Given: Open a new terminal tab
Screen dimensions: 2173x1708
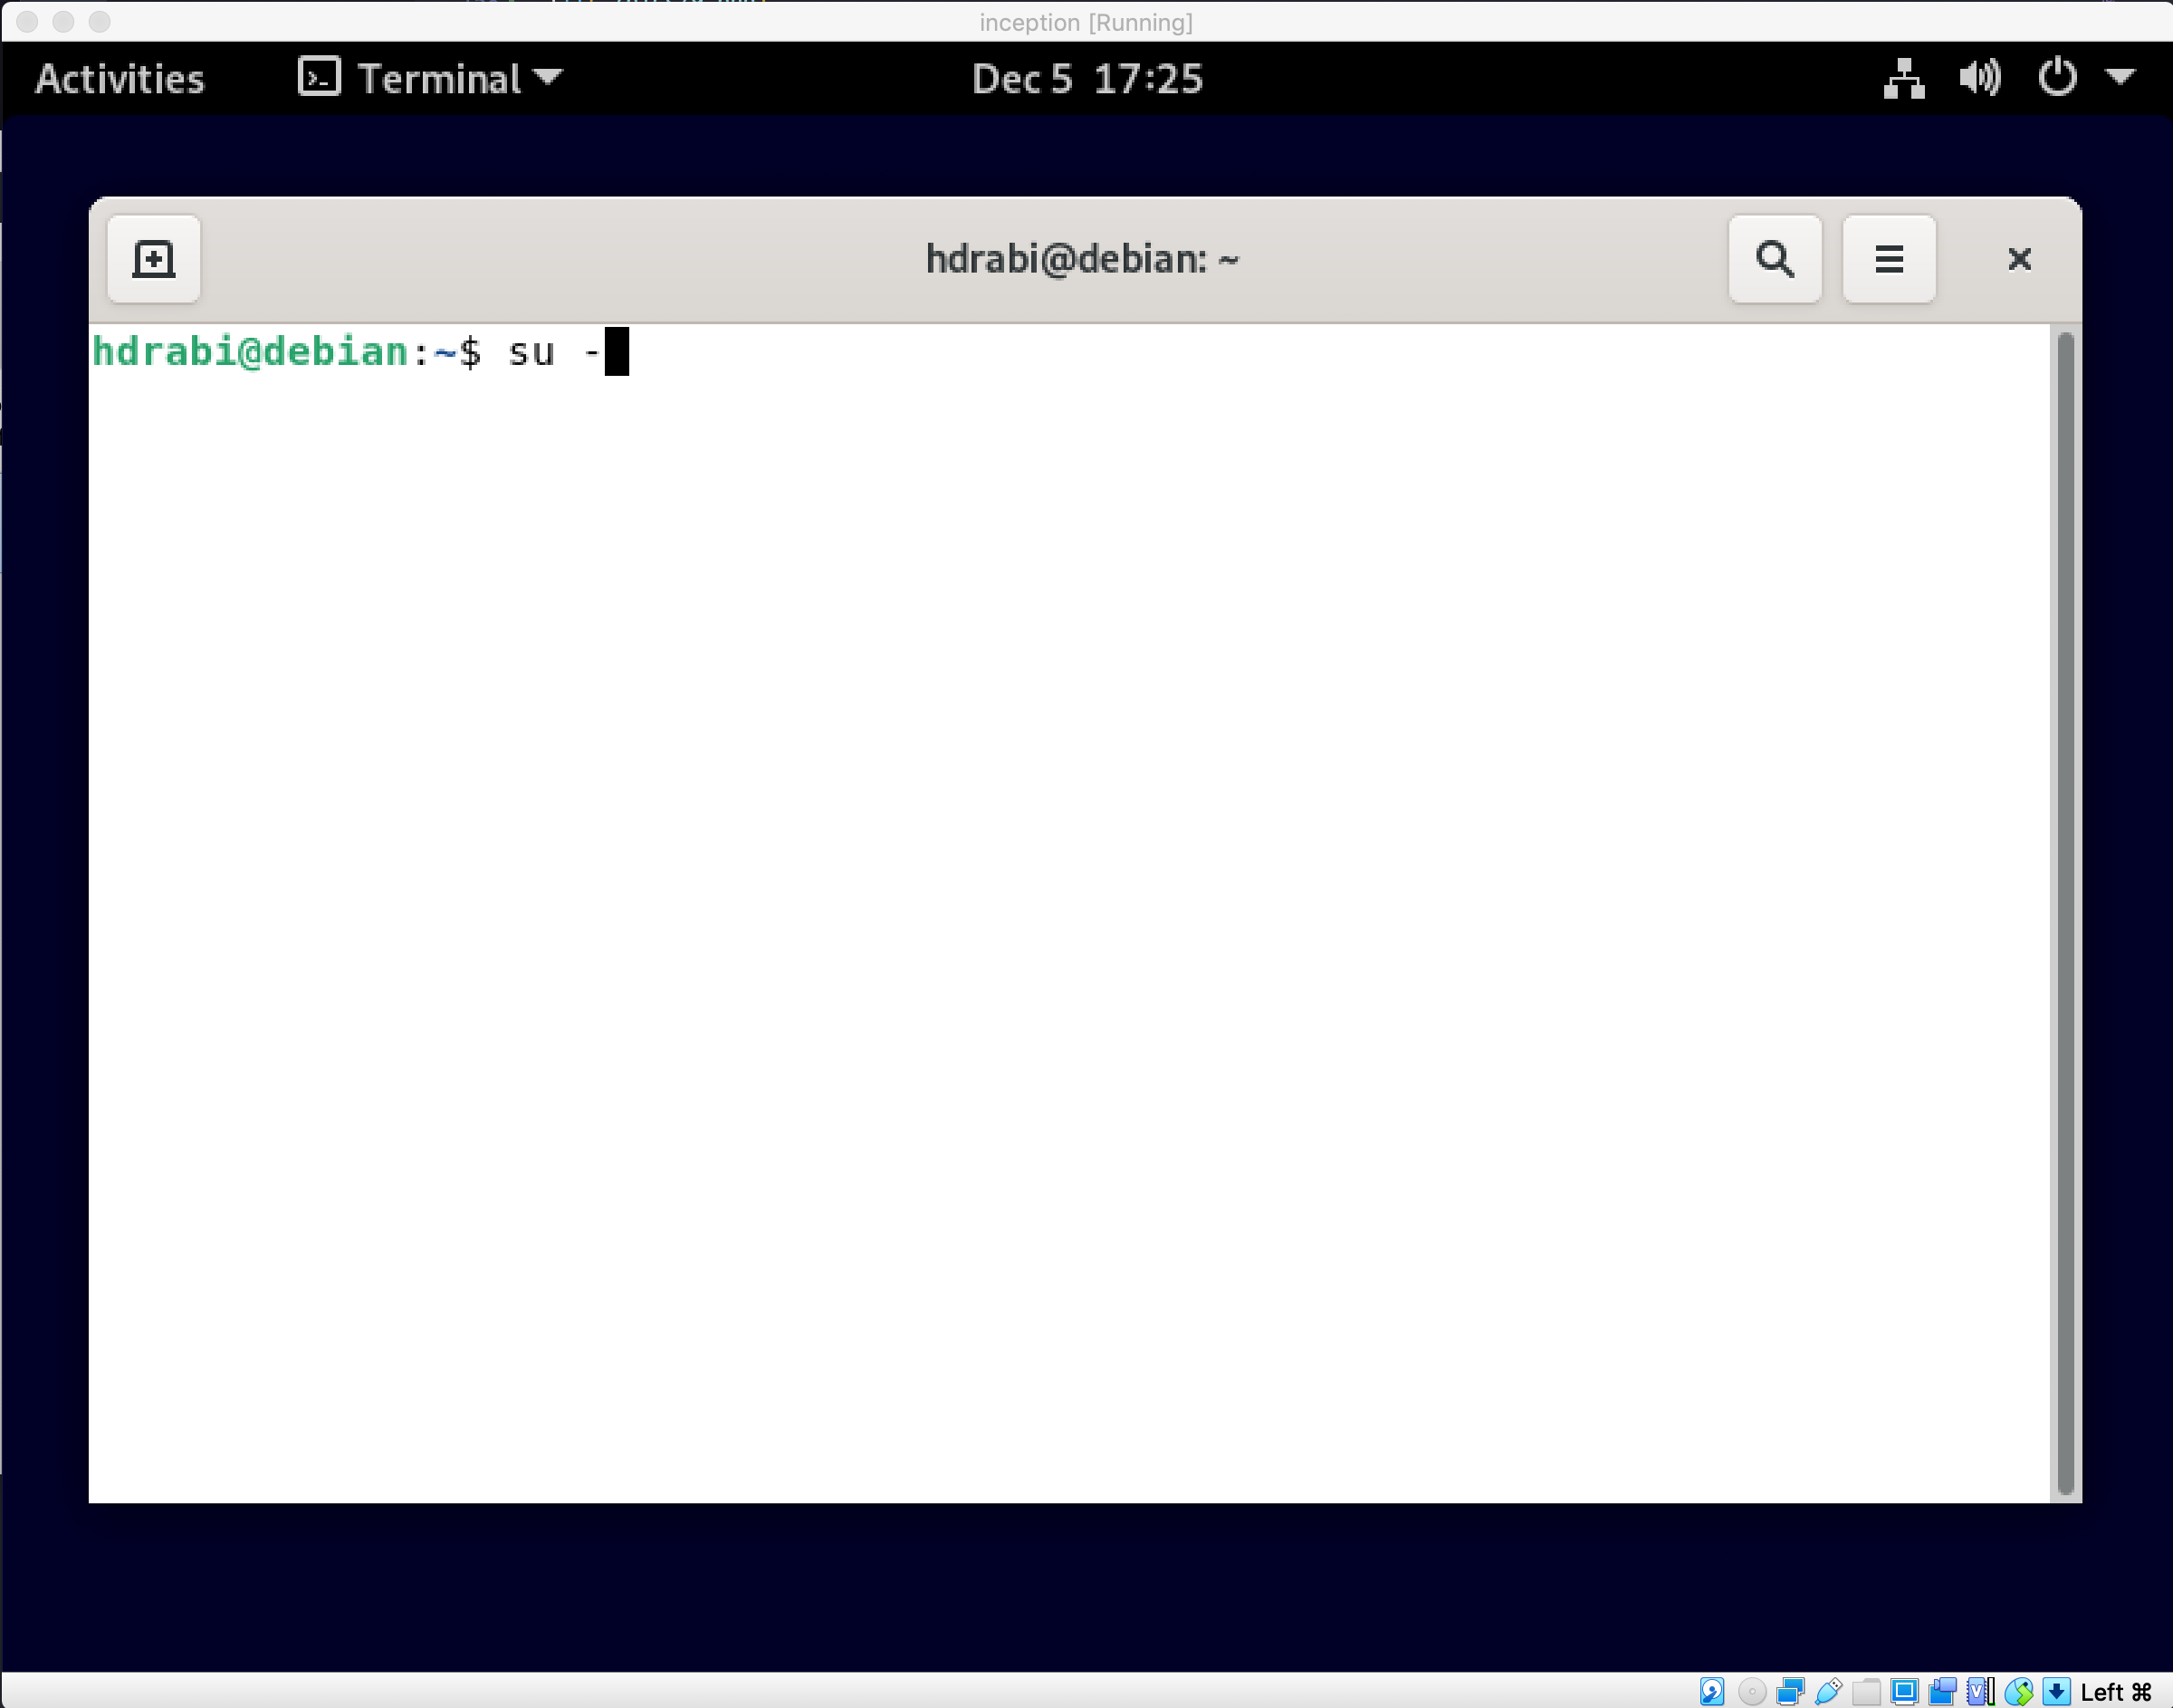Looking at the screenshot, I should coord(153,259).
